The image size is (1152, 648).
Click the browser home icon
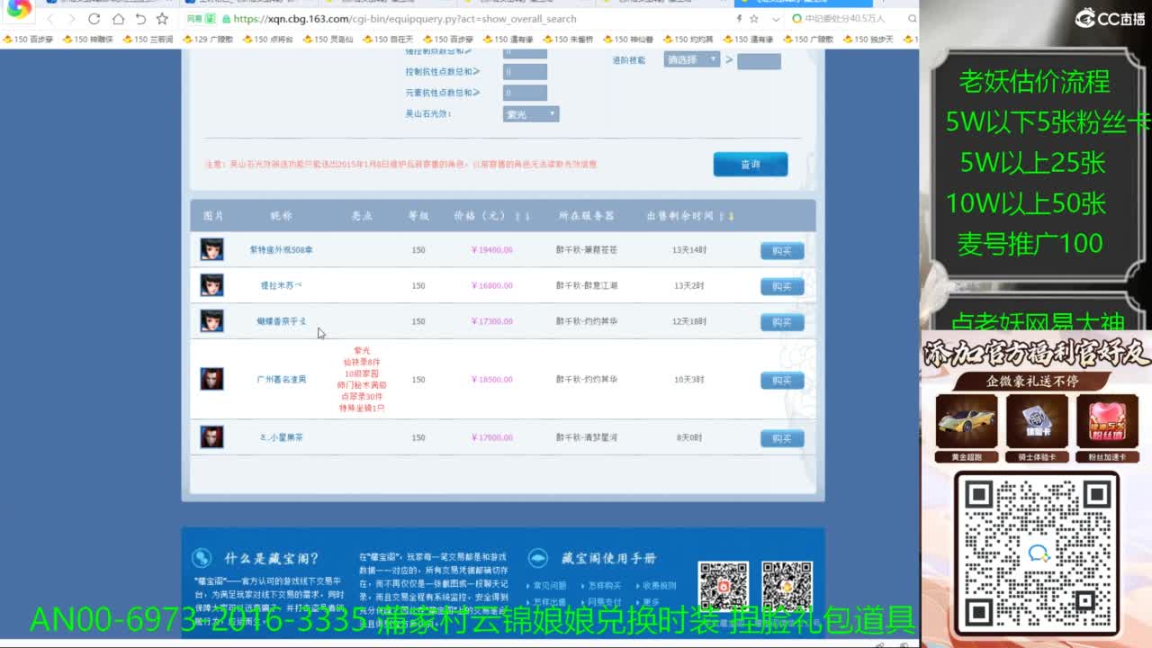(118, 19)
